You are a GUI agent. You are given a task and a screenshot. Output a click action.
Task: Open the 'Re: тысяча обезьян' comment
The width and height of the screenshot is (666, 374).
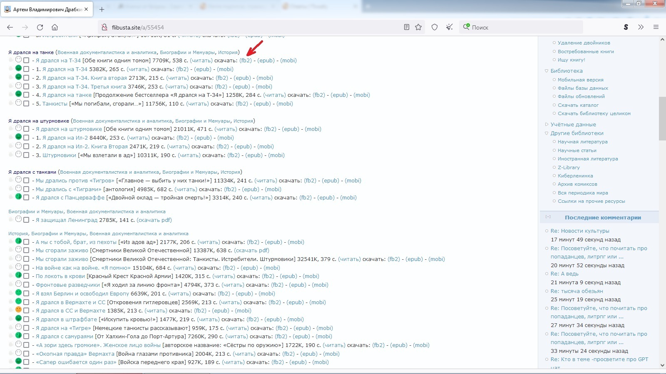[x=577, y=291]
